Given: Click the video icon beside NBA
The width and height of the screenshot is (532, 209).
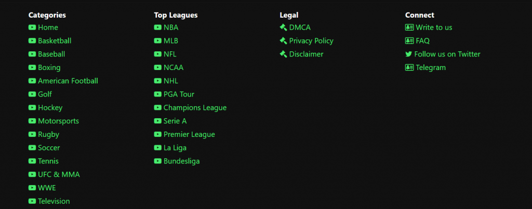Looking at the screenshot, I should coord(157,27).
